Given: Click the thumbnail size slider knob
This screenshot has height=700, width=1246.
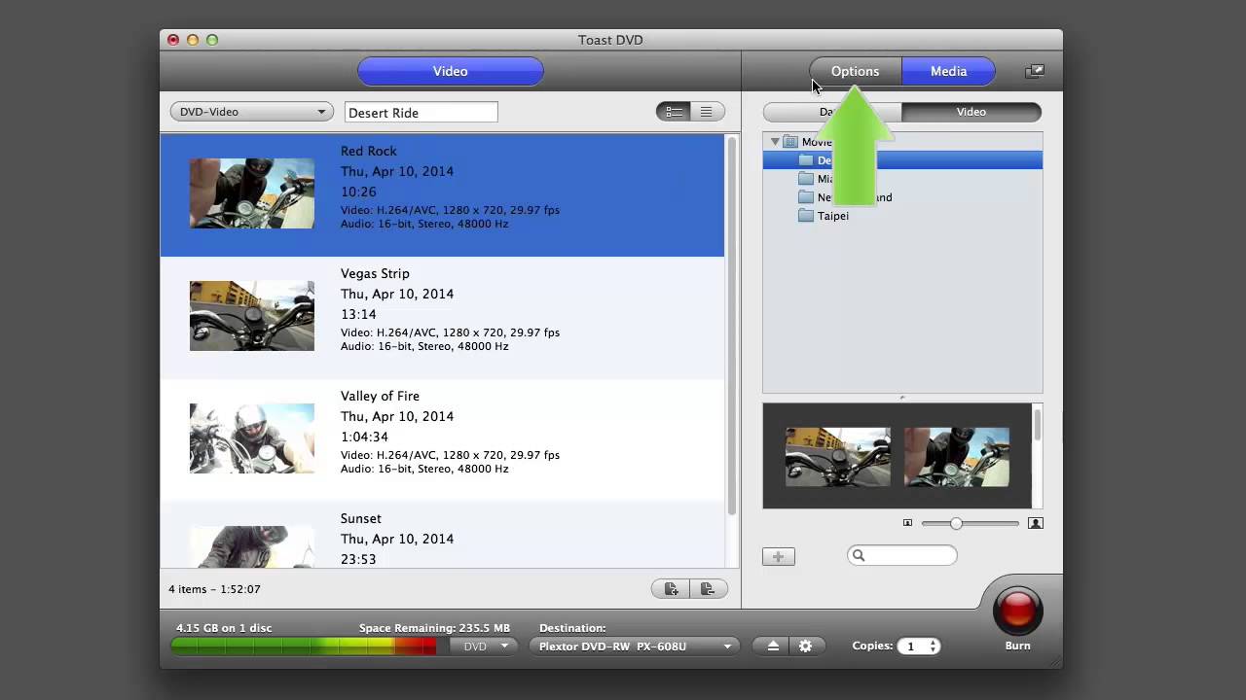Looking at the screenshot, I should [956, 523].
